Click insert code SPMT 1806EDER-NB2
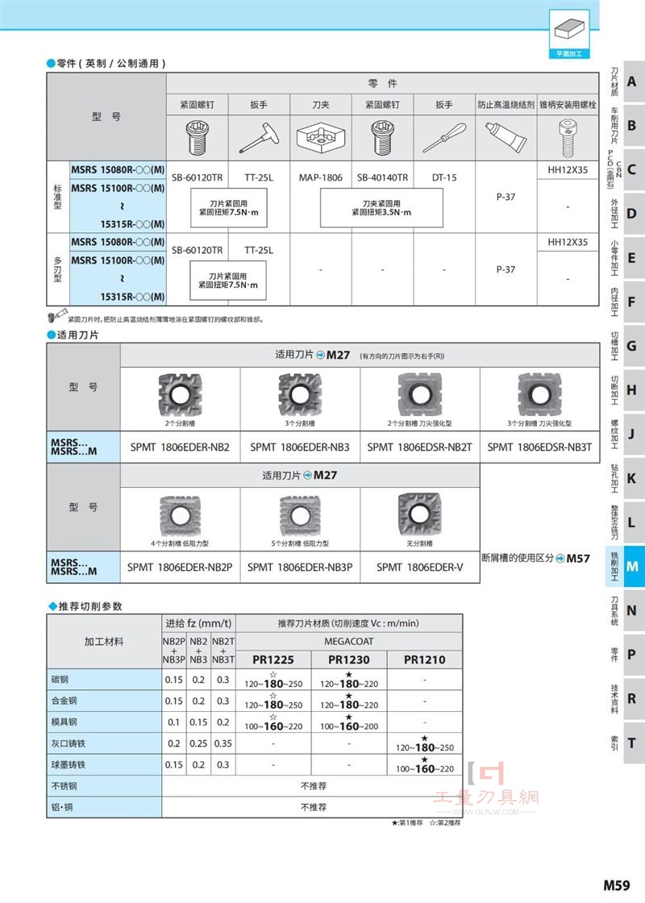 (181, 447)
